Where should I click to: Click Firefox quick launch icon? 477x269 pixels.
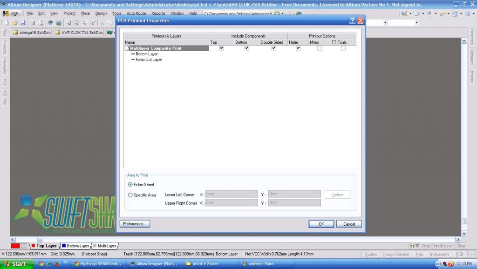[x=57, y=264]
